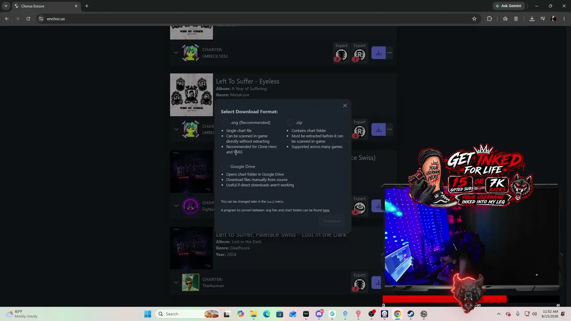
Task: Click Expert rhythm icon in top chart row
Action: (359, 55)
